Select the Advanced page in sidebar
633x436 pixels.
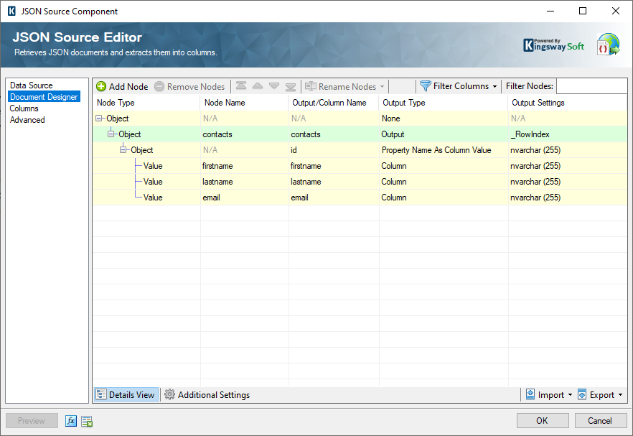click(x=27, y=120)
